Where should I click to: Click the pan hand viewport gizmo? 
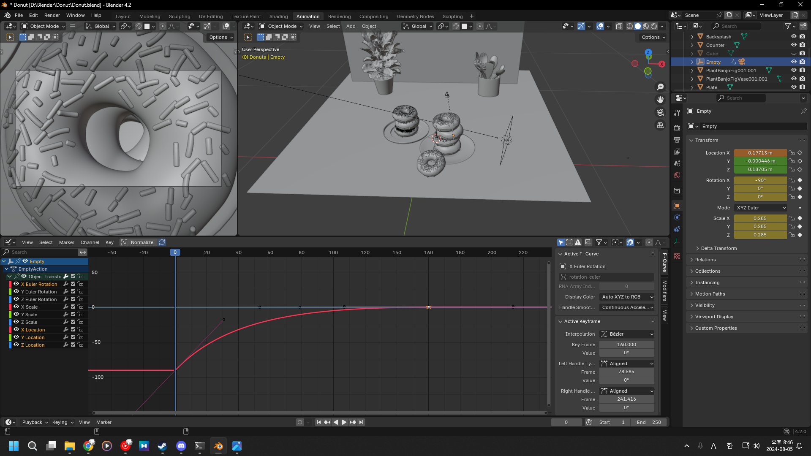click(660, 100)
